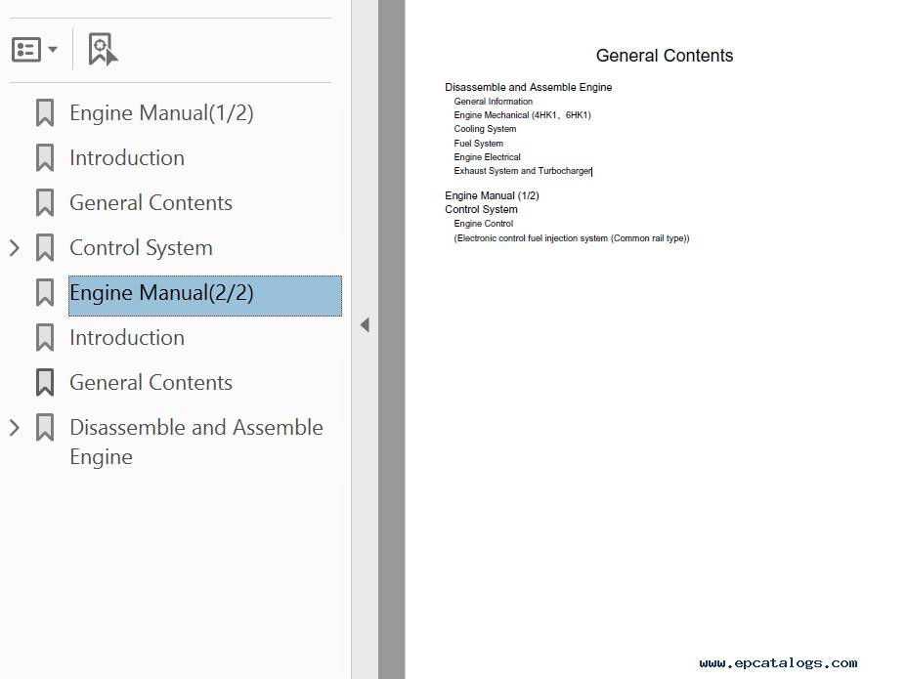
Task: Click 'Electronic control fuel injection system' line
Action: pos(572,238)
